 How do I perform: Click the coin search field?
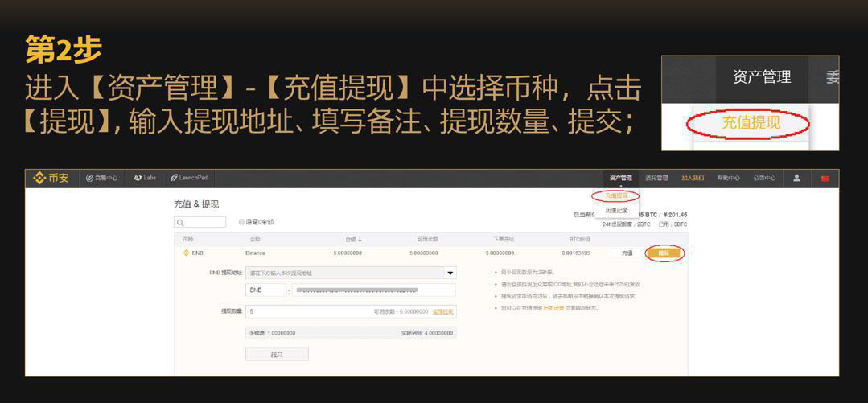coord(200,222)
